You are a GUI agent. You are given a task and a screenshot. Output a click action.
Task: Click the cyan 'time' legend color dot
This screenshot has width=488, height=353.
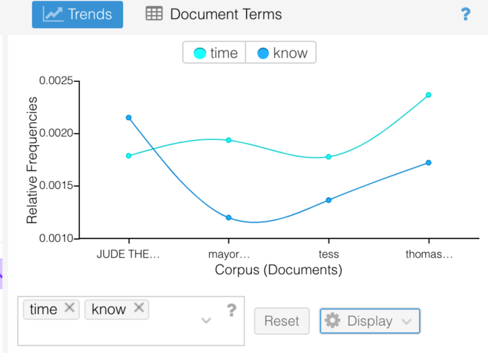pyautogui.click(x=201, y=53)
